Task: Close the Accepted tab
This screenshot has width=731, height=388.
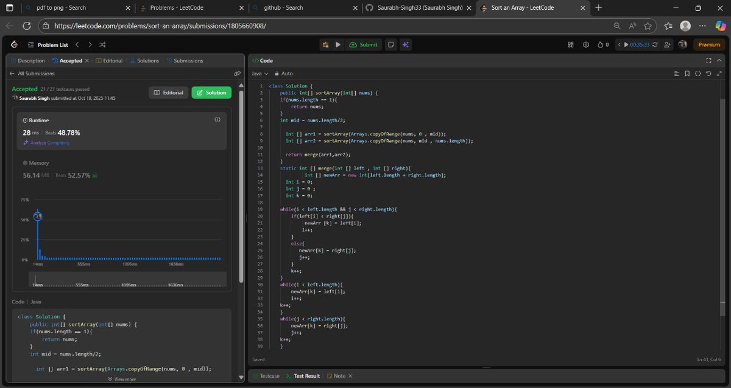Action: click(87, 61)
